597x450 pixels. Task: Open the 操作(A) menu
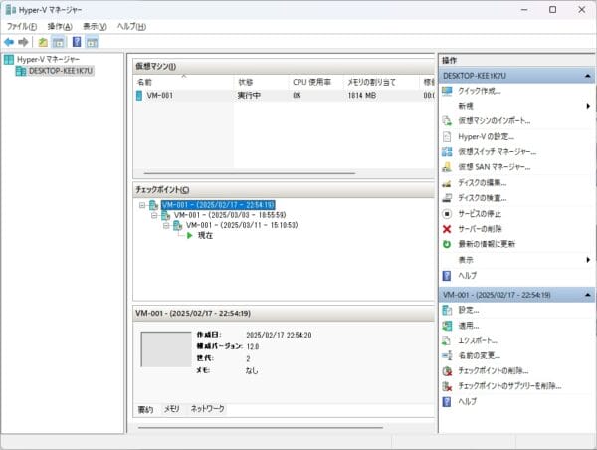(x=60, y=26)
